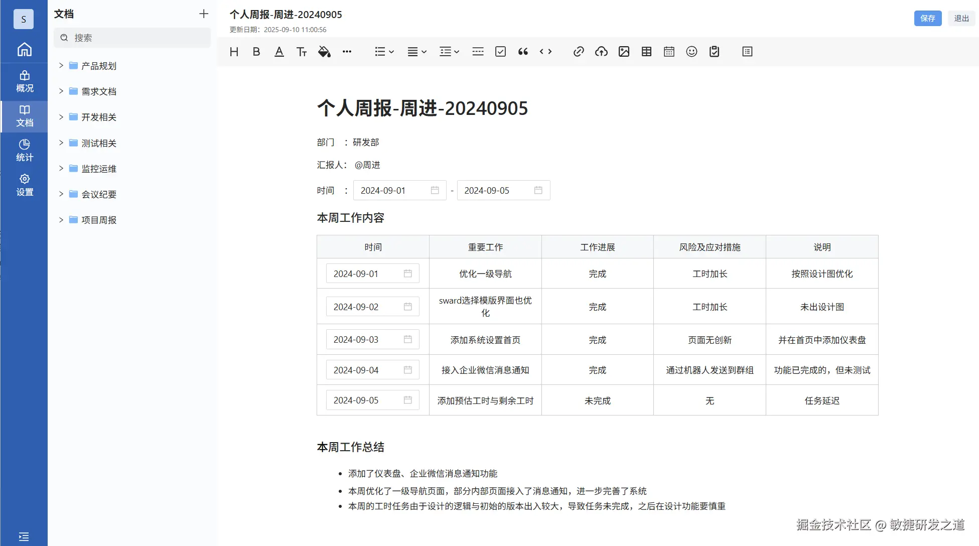Expand the 产品规划 folder
979x546 pixels.
(x=61, y=66)
